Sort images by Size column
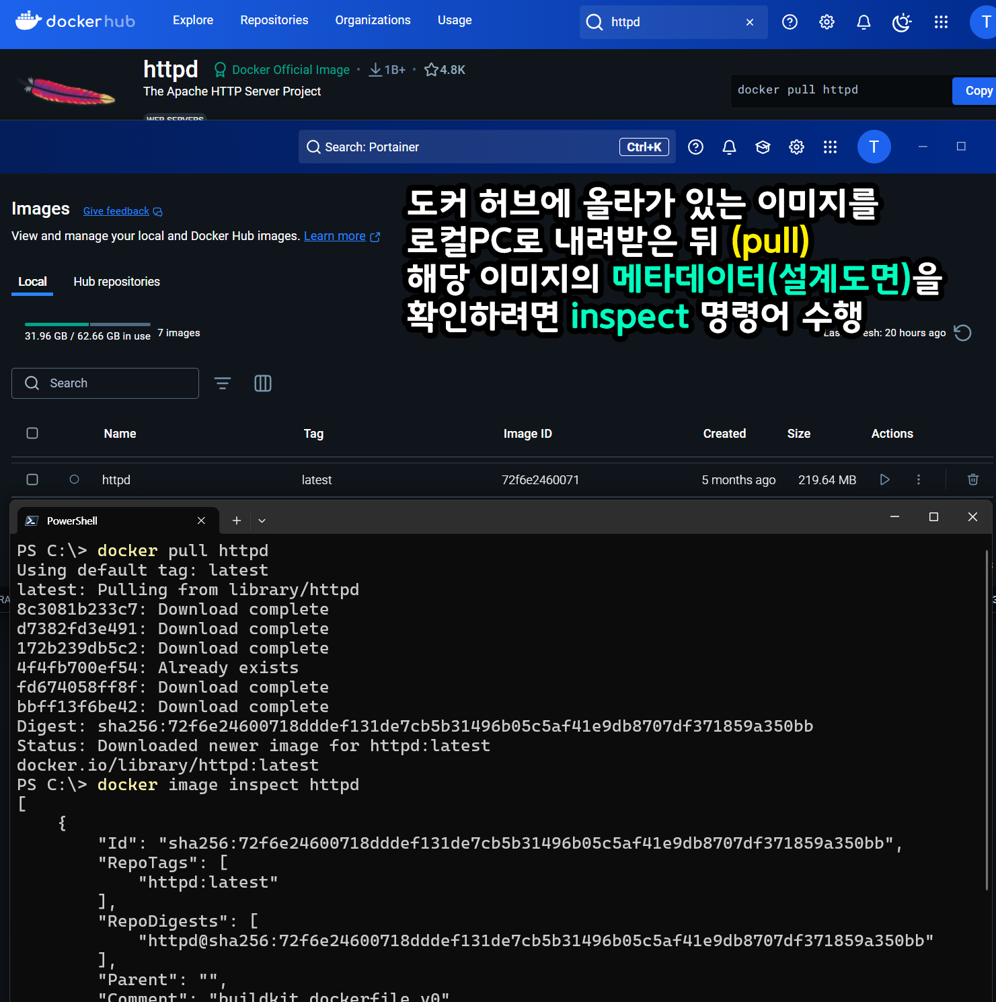996x1002 pixels. 799,434
